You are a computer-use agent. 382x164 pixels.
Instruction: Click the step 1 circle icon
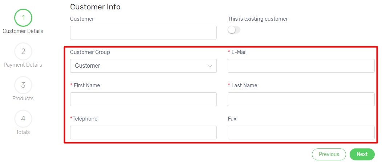click(x=23, y=18)
